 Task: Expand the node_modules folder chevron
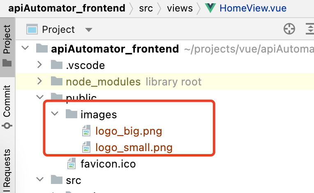[x=39, y=81]
